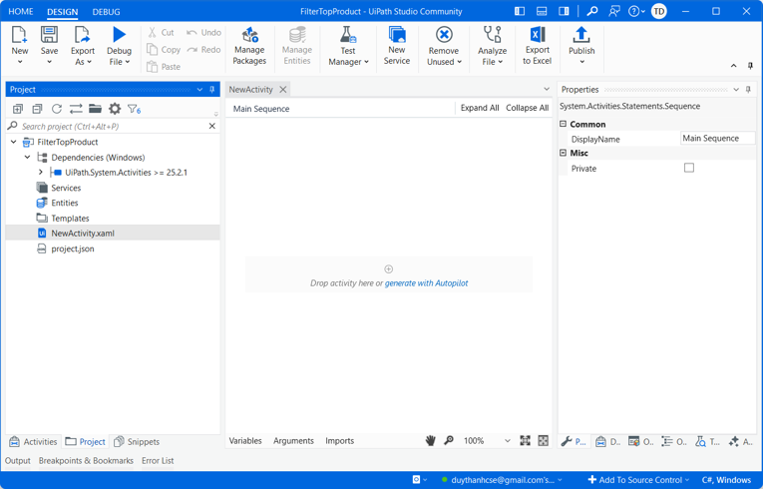Click the DisplayName value field

point(717,139)
